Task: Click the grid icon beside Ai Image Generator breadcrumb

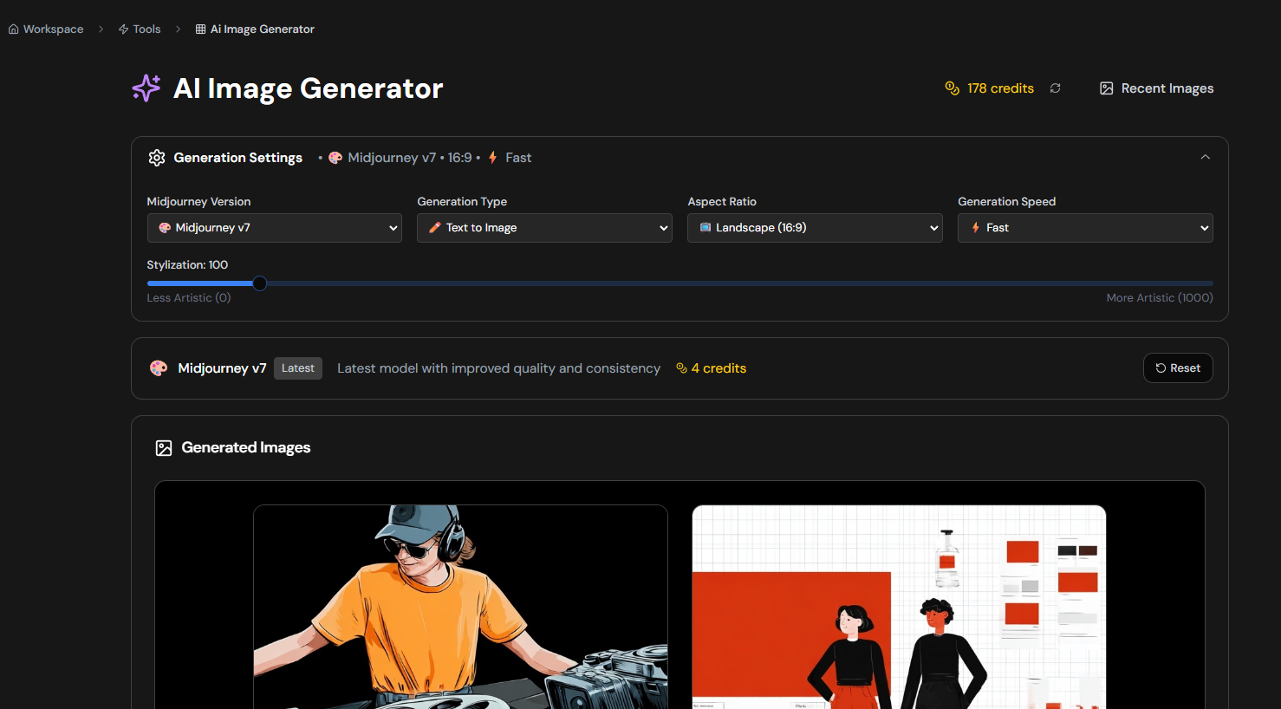Action: 200,29
